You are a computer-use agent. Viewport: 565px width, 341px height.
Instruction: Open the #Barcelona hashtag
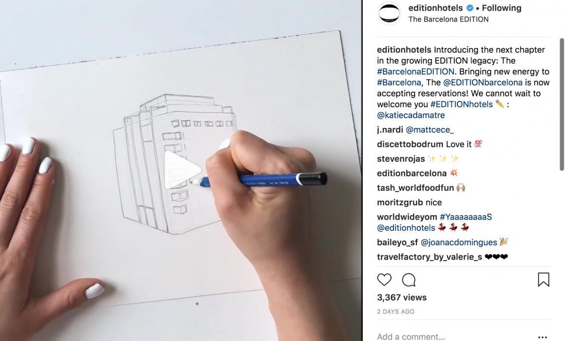coord(399,82)
